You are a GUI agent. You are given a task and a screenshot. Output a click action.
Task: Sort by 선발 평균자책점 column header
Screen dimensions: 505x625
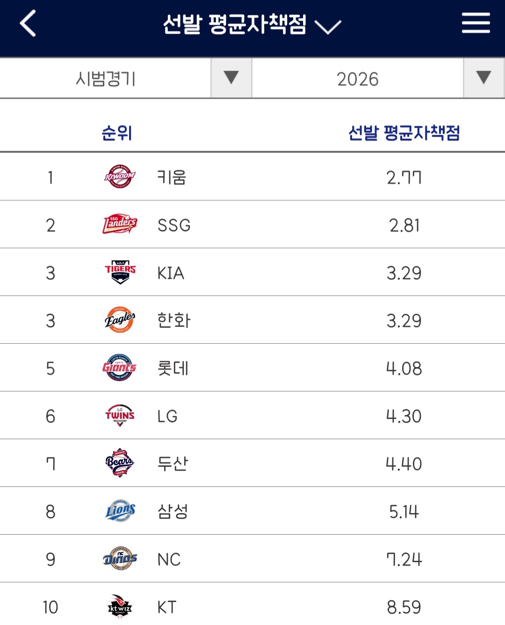tap(404, 133)
